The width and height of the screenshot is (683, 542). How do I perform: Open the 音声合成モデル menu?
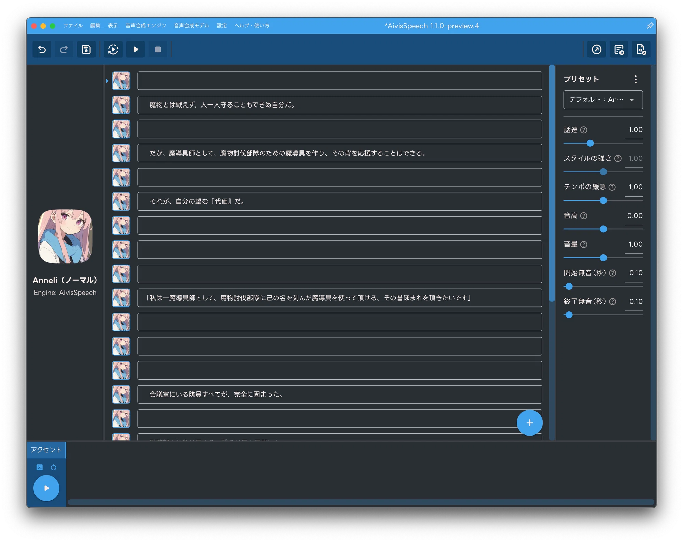coord(192,26)
